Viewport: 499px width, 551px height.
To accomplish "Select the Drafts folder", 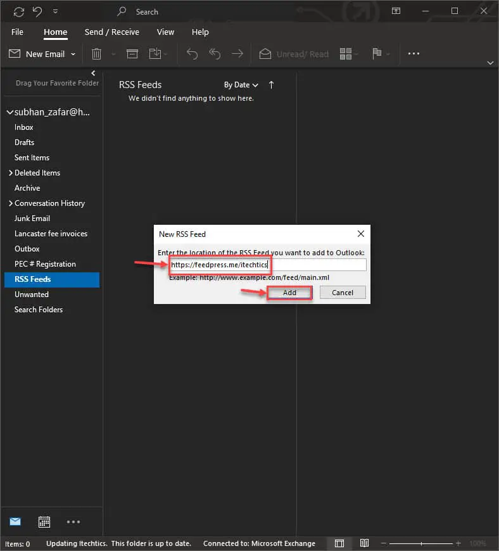I will click(24, 142).
